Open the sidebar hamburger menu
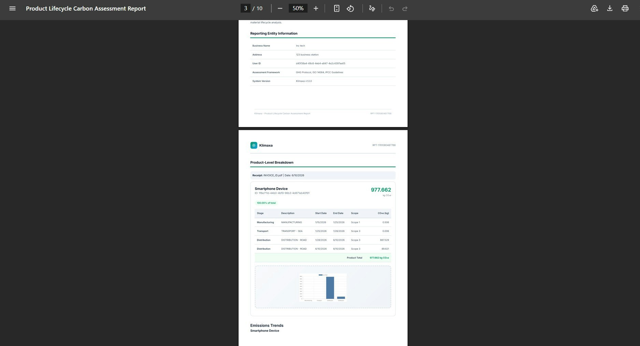 click(13, 9)
